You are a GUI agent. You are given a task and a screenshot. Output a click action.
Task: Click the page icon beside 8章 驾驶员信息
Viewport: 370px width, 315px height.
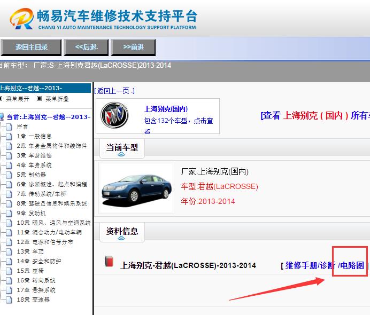(9, 203)
